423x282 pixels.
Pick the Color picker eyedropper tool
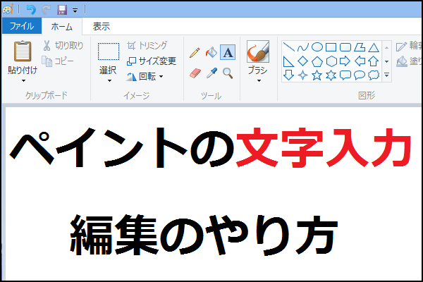click(x=211, y=73)
